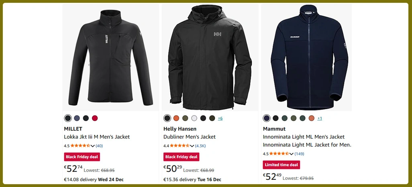Click the Millet jacket star rating
The height and width of the screenshot is (187, 412).
point(80,146)
